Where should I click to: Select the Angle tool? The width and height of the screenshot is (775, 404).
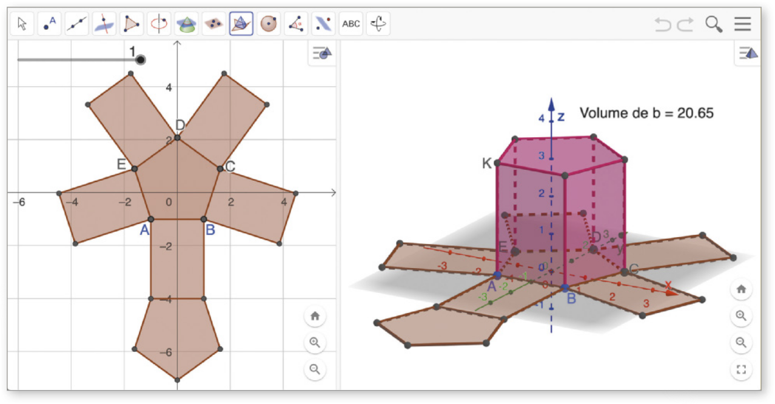(x=296, y=24)
